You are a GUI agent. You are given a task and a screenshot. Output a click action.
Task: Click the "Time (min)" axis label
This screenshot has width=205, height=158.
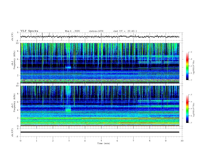[x=104, y=143]
